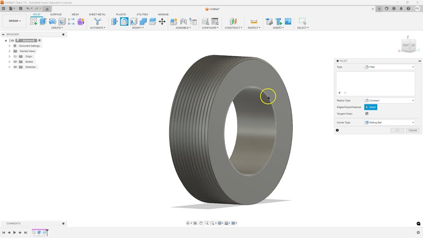
Task: Open the Corner Type Rolling Ball dropdown
Action: (390, 123)
